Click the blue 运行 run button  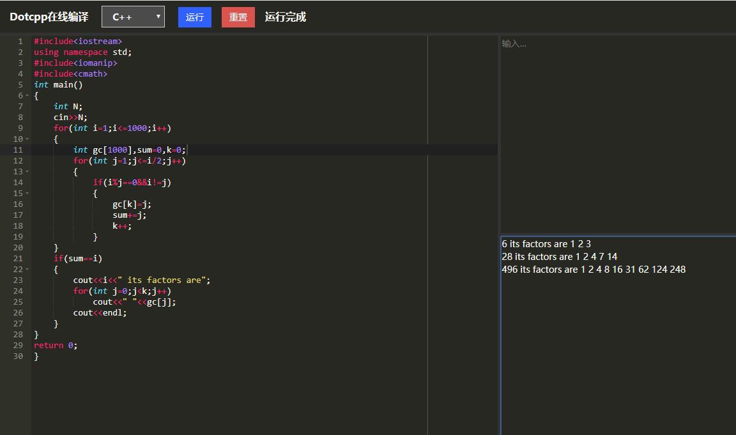194,17
